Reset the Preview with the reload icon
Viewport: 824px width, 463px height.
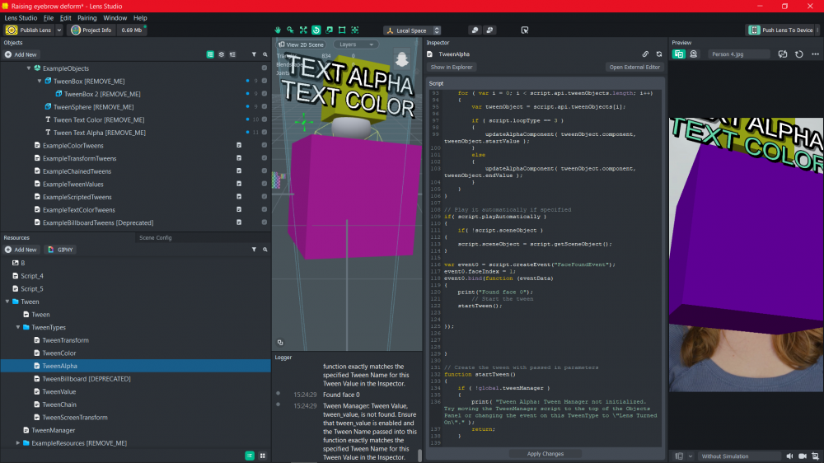tap(798, 54)
